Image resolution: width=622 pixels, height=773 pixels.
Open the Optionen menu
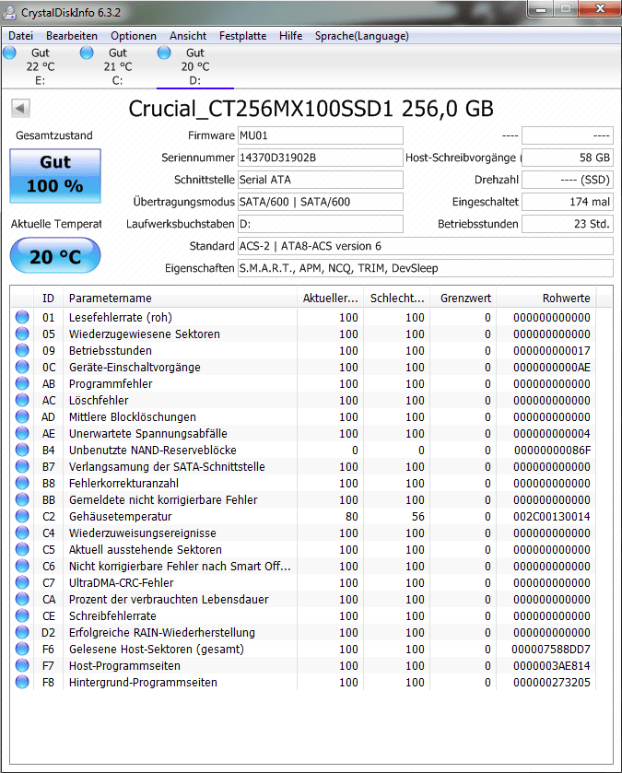[134, 36]
